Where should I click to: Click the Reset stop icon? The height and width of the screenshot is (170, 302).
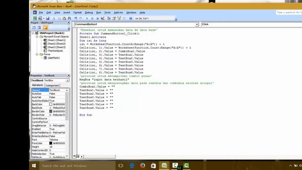coord(97,18)
